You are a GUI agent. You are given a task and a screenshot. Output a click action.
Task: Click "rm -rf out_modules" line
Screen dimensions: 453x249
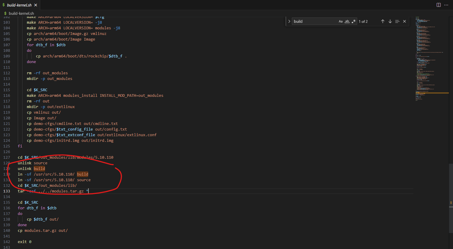47,73
